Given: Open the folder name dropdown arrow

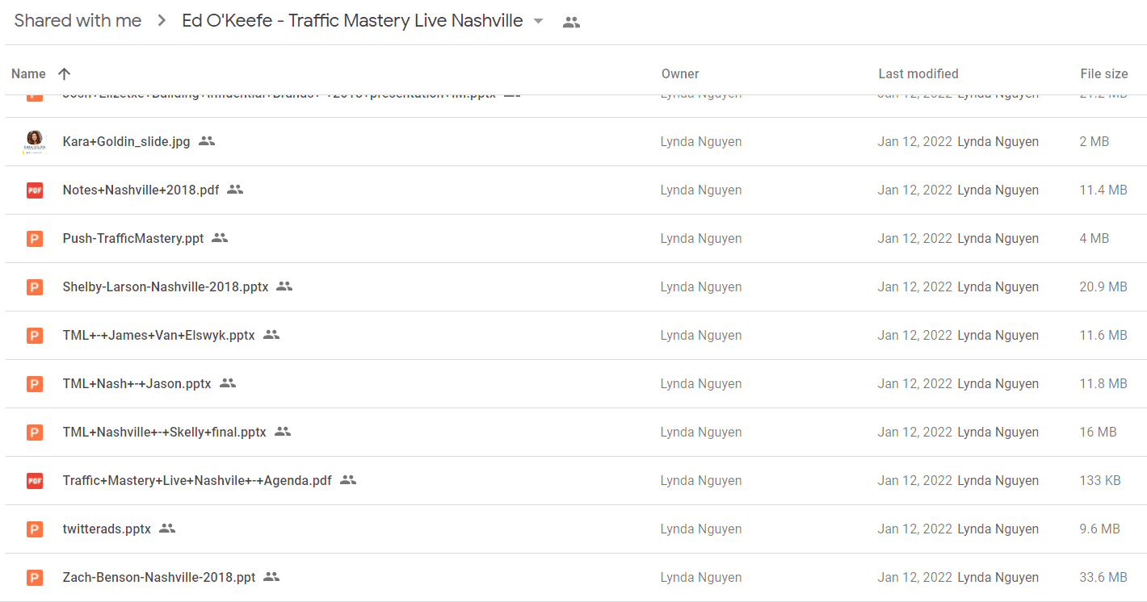Looking at the screenshot, I should coord(539,22).
